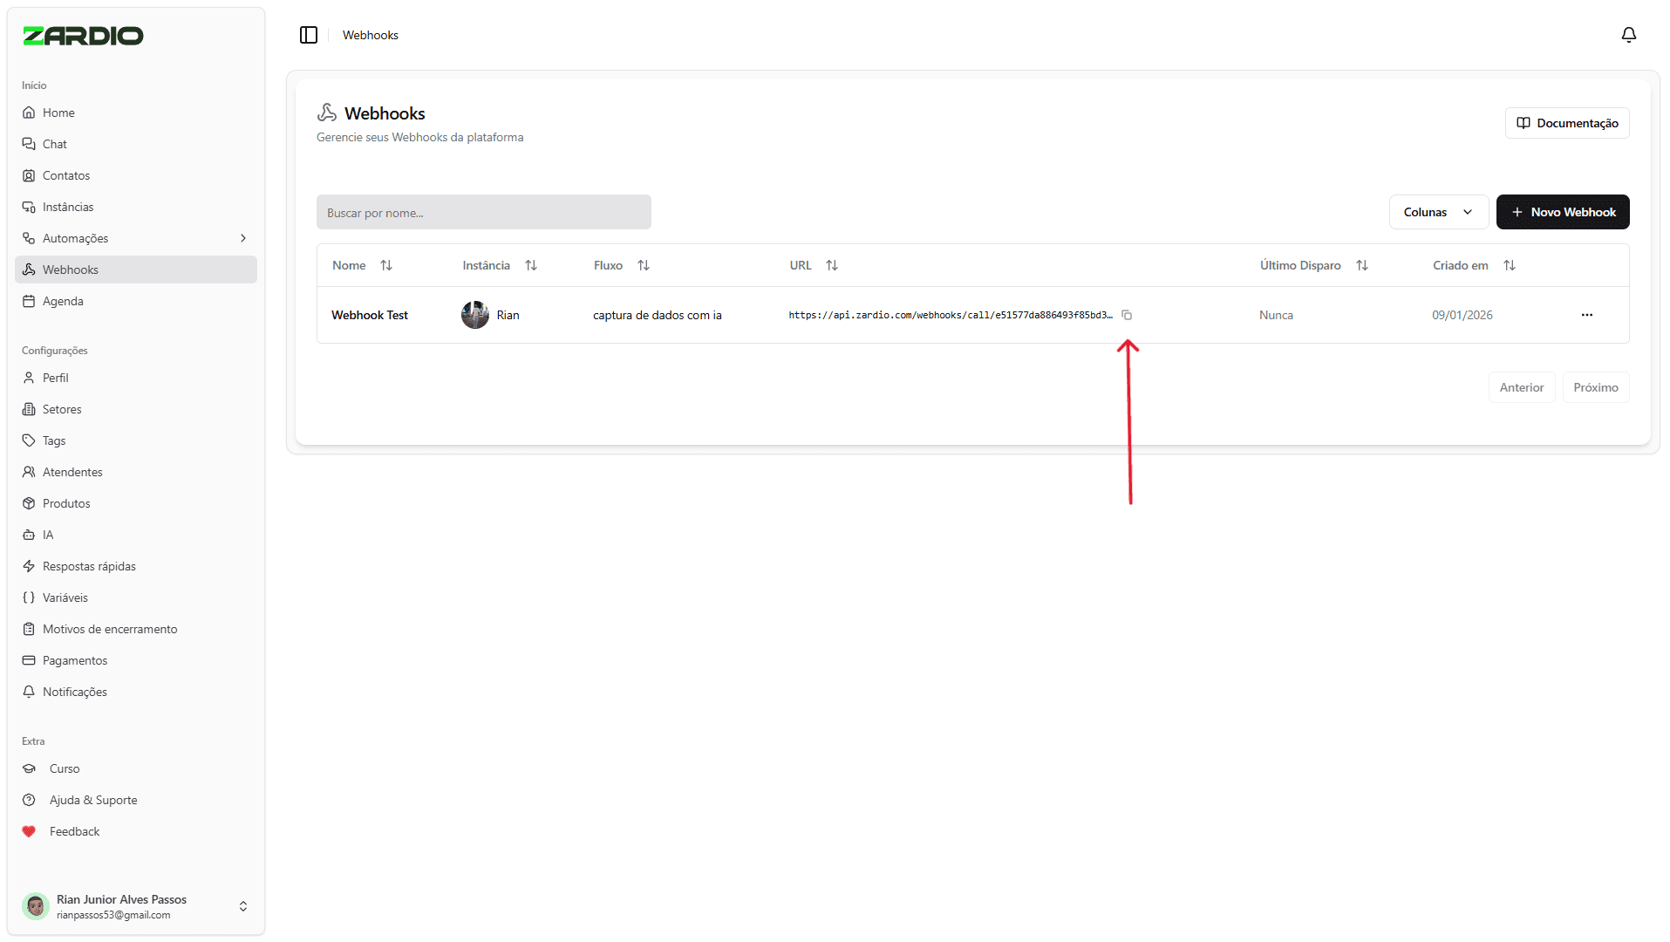Image resolution: width=1670 pixels, height=942 pixels.
Task: Click the Feedback heart icon
Action: (x=29, y=830)
